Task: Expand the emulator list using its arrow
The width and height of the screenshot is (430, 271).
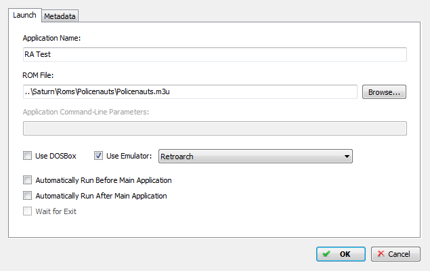Action: click(347, 157)
